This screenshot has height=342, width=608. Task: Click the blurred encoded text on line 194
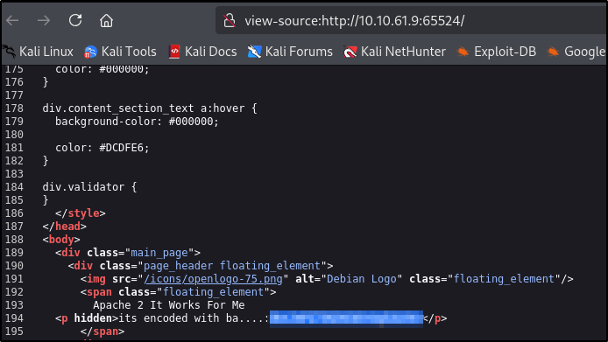[x=346, y=318]
